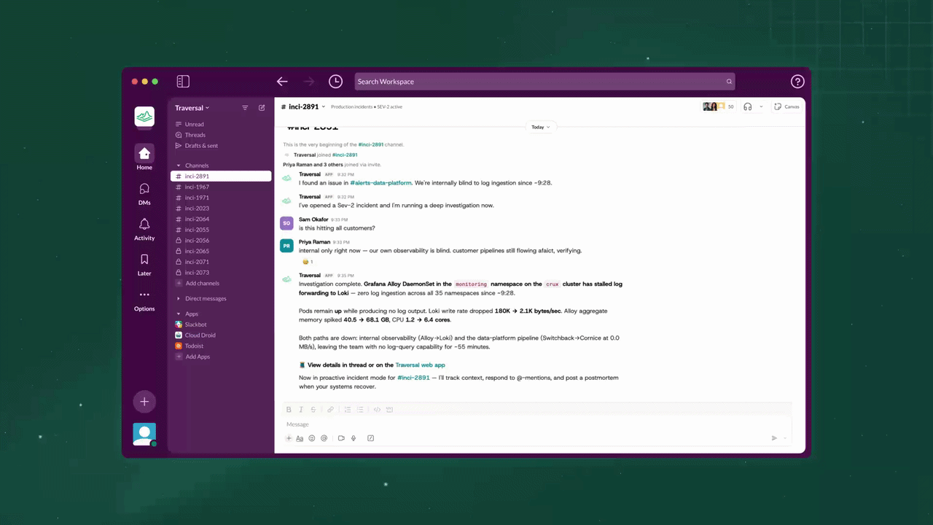This screenshot has height=525, width=933.
Task: Open the history clock icon
Action: (x=335, y=82)
